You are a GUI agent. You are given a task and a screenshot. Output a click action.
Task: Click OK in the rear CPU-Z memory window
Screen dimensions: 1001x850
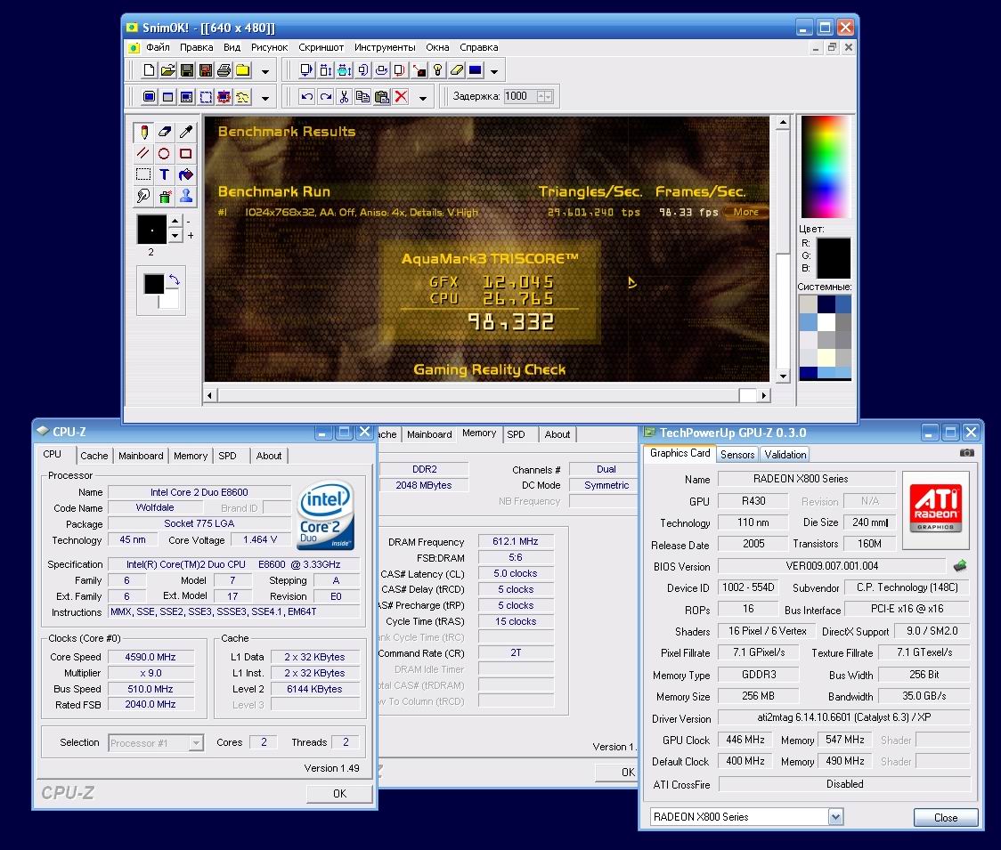(616, 773)
